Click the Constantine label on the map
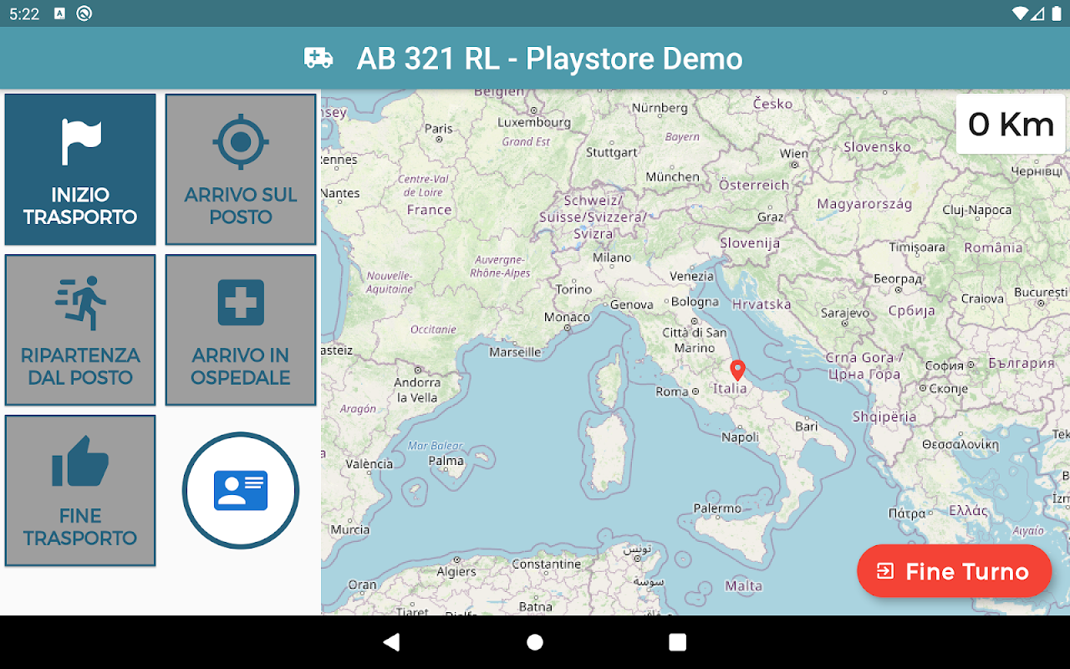This screenshot has width=1070, height=669. click(546, 564)
